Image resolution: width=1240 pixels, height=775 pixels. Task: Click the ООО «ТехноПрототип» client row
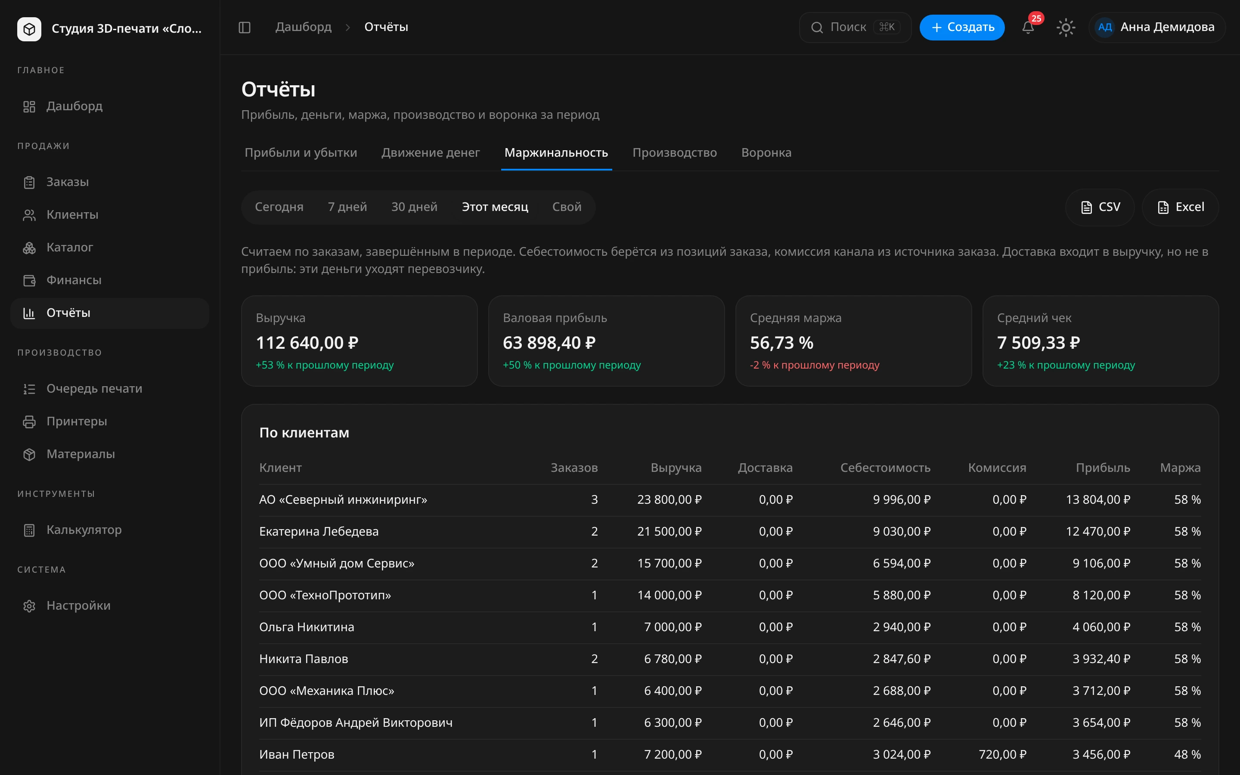click(730, 595)
